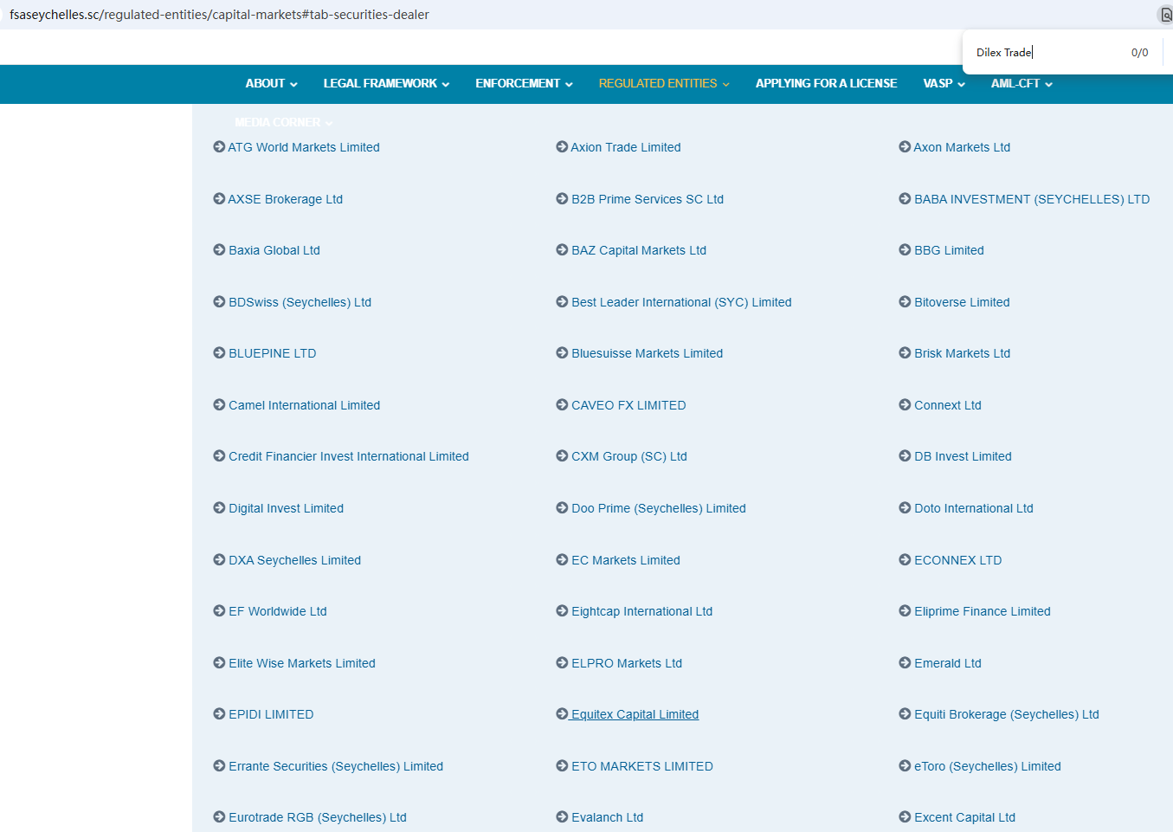Click the arrow icon beside CAVEO FX LIMITED
The height and width of the screenshot is (832, 1173).
click(562, 405)
